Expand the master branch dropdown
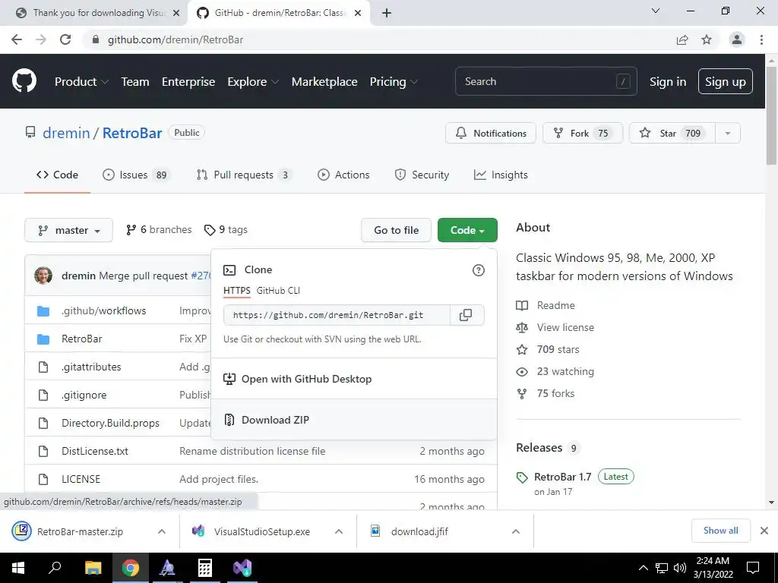Image resolution: width=778 pixels, height=583 pixels. click(x=68, y=230)
